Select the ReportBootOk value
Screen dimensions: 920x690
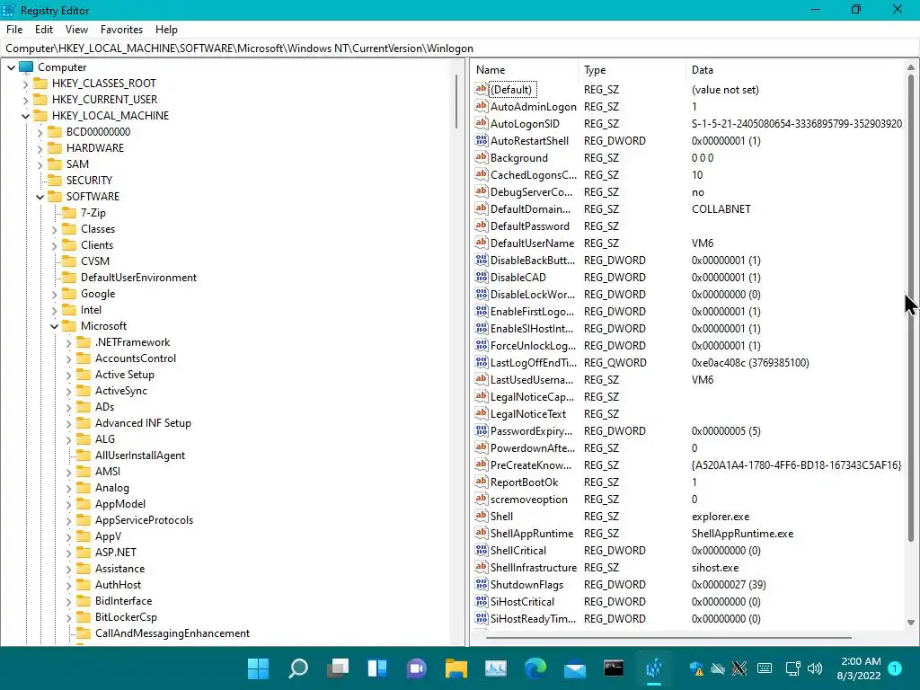click(524, 482)
